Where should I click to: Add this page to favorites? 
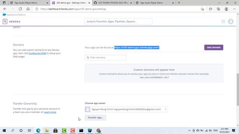(202, 9)
